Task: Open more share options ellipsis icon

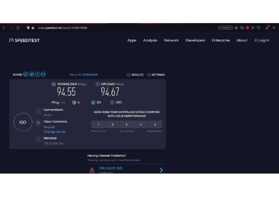Action: pyautogui.click(x=43, y=74)
